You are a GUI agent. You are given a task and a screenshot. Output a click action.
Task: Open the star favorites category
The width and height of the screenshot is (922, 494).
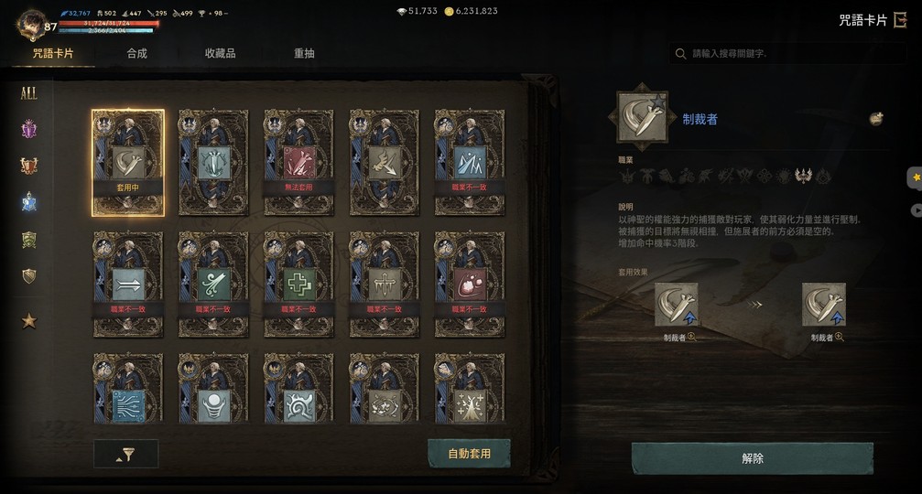tap(28, 321)
